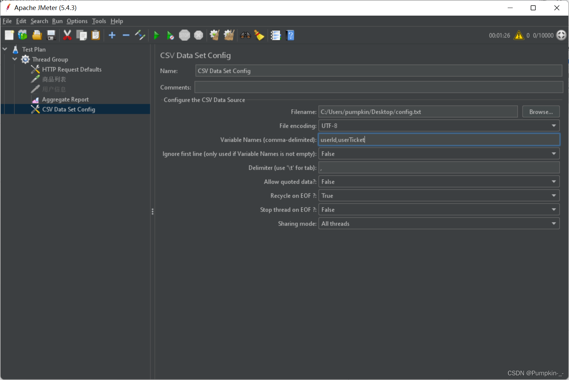569x380 pixels.
Task: Select the disabled 用户信息 sampler
Action: (54, 89)
